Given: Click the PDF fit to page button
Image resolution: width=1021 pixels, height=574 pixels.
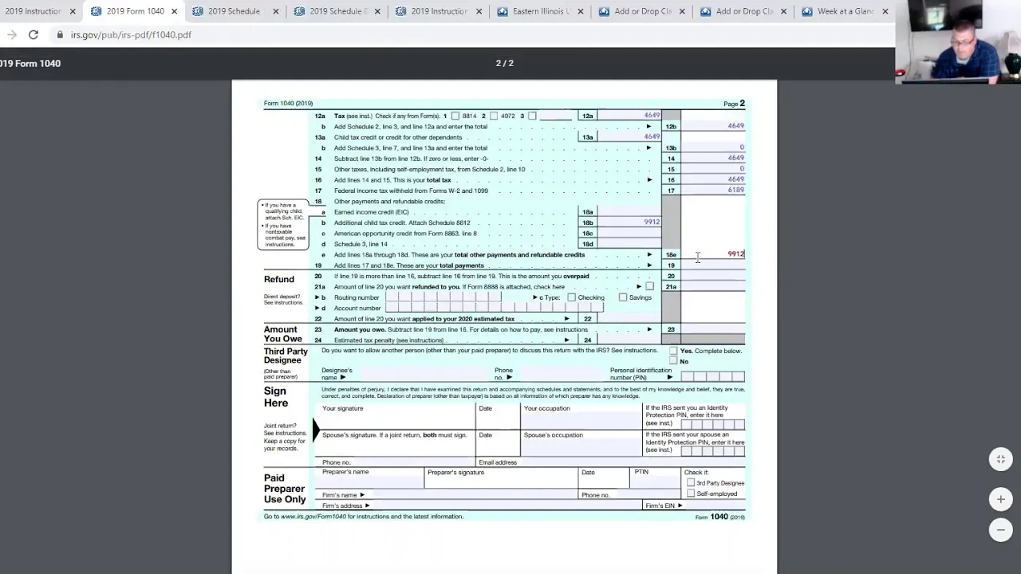Looking at the screenshot, I should point(1000,459).
